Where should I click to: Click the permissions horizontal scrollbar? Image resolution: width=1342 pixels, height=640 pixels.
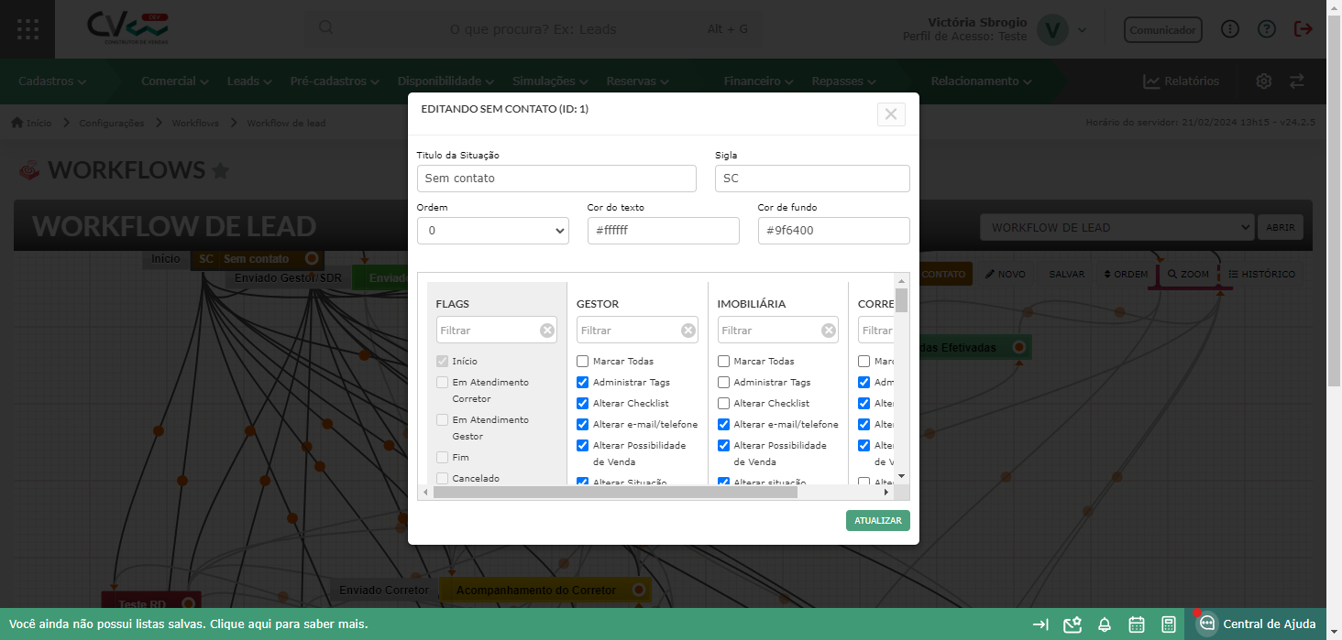click(x=615, y=493)
